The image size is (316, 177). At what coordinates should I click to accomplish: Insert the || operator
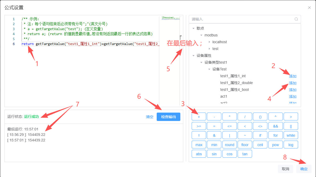click(x=291, y=126)
